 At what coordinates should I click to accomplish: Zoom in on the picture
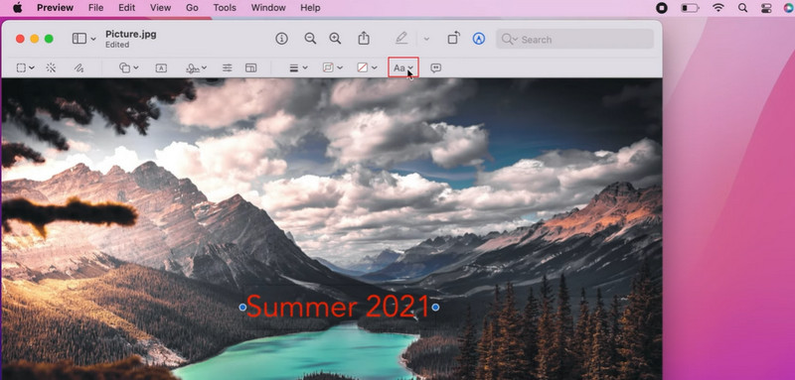point(335,39)
